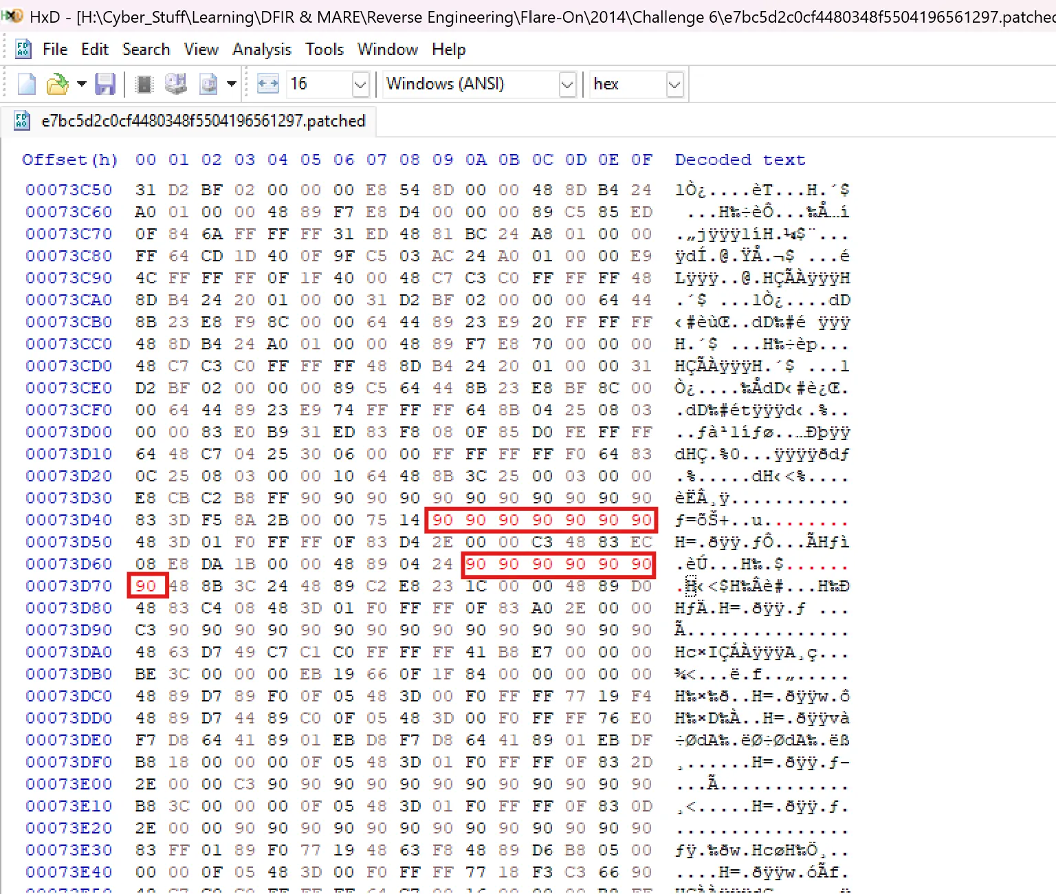Save the patched file via Save icon

pyautogui.click(x=106, y=84)
